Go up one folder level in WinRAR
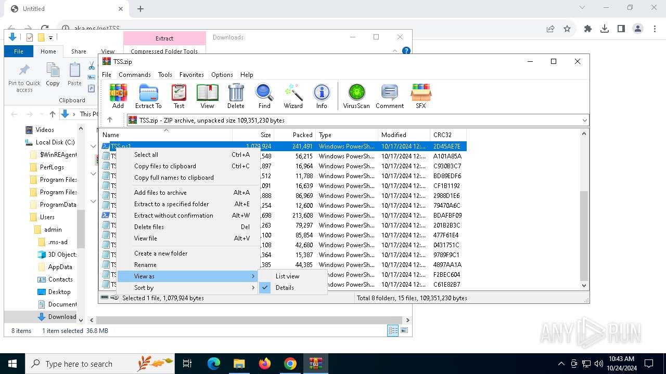This screenshot has height=374, width=666. click(110, 120)
